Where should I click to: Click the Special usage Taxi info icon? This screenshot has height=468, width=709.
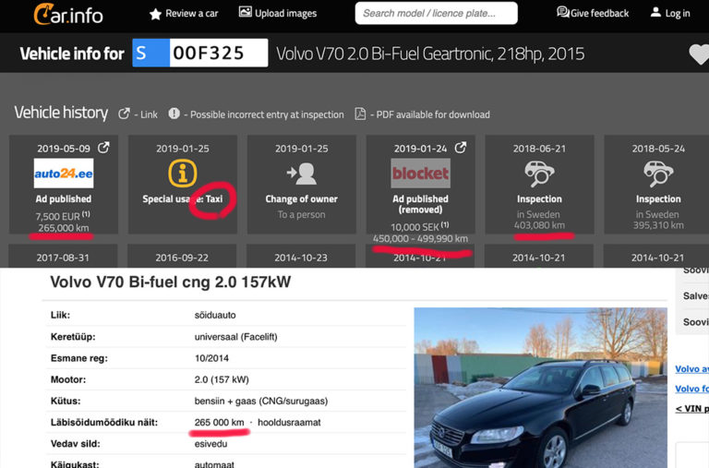(182, 173)
